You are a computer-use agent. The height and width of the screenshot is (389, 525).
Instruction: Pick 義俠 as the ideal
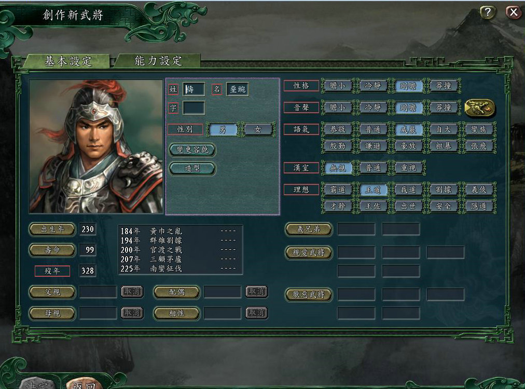pos(479,190)
